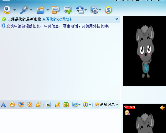Expand file transfer options arrow
Screen dimensions: 166x133
point(48,10)
